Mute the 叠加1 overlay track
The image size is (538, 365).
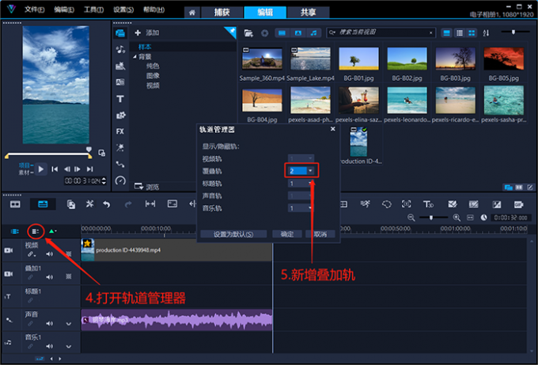pyautogui.click(x=50, y=277)
